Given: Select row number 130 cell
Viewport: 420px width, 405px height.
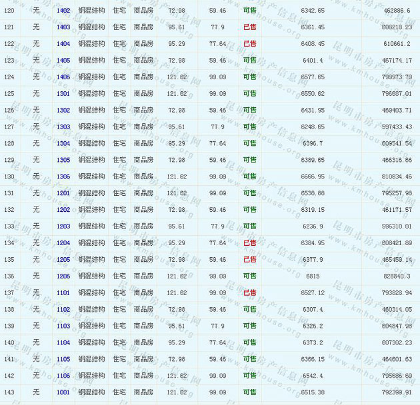Looking at the screenshot, I should (x=9, y=177).
